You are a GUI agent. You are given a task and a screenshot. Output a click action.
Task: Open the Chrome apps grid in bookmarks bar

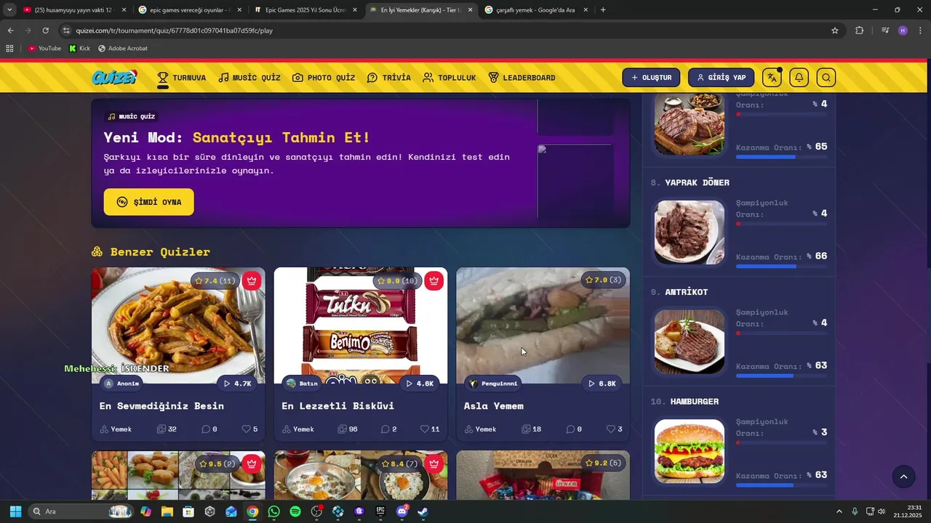coord(9,49)
